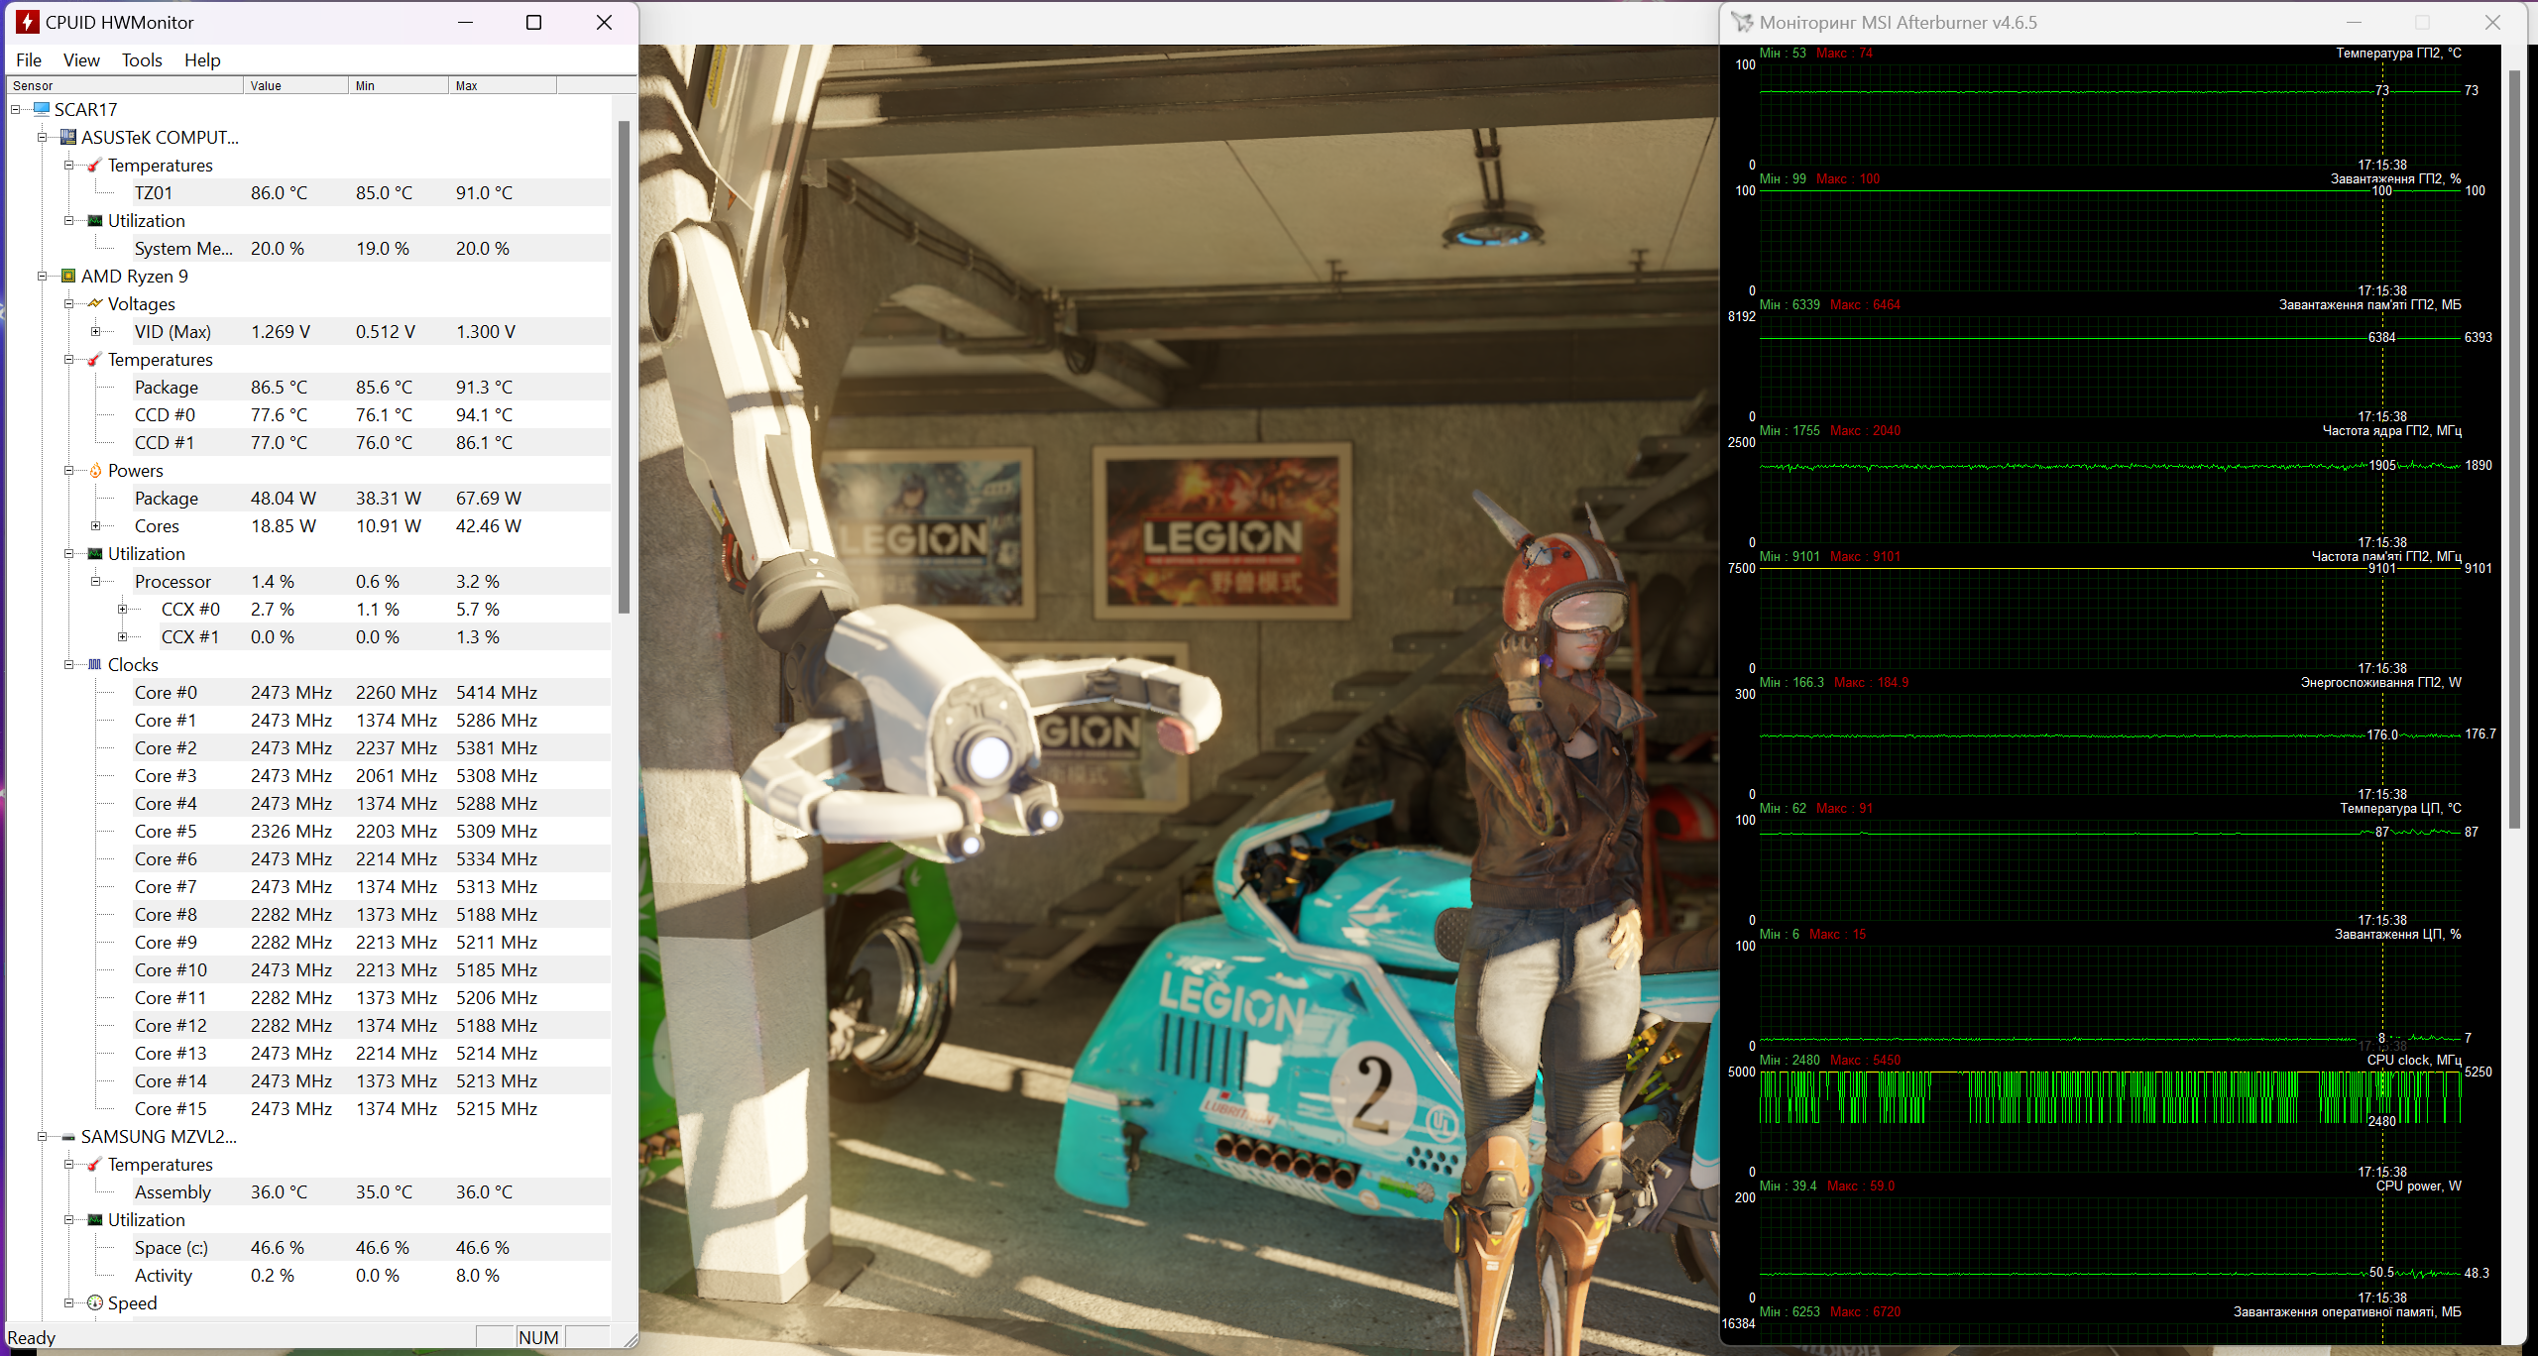Click the Clocks category icon
The height and width of the screenshot is (1356, 2538).
(x=95, y=664)
